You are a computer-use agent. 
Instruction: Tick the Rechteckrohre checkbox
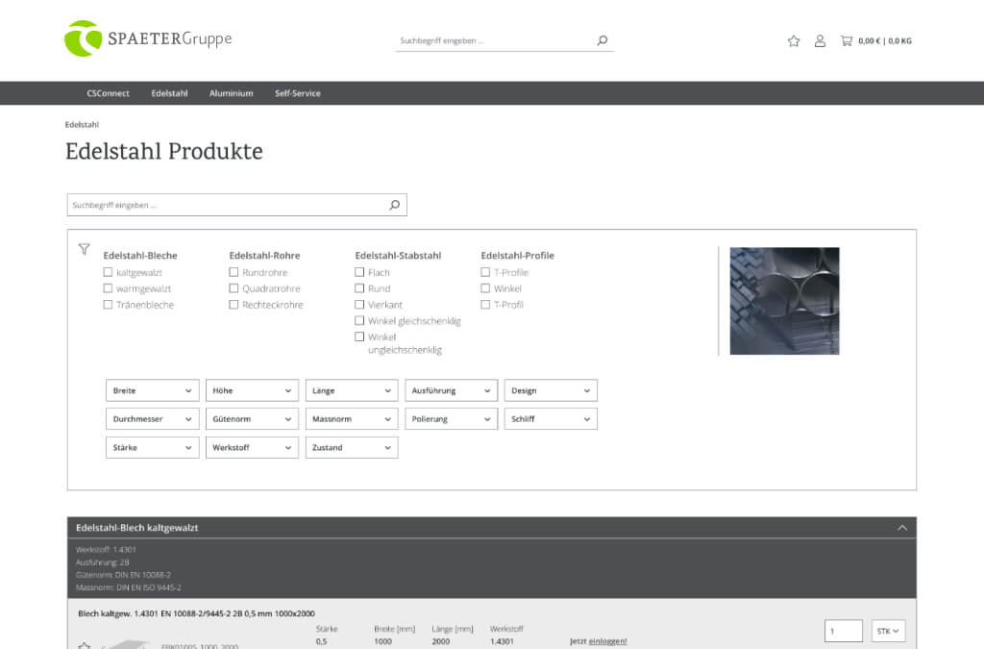(x=234, y=305)
